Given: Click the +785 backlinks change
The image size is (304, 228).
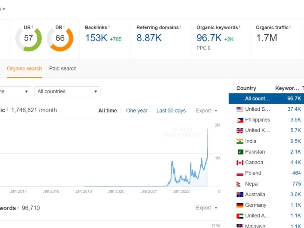Looking at the screenshot, I should coord(116,39).
